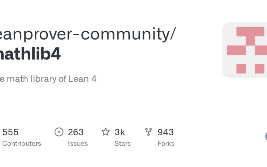
Task: Select the math library description text
Action: 48,79
